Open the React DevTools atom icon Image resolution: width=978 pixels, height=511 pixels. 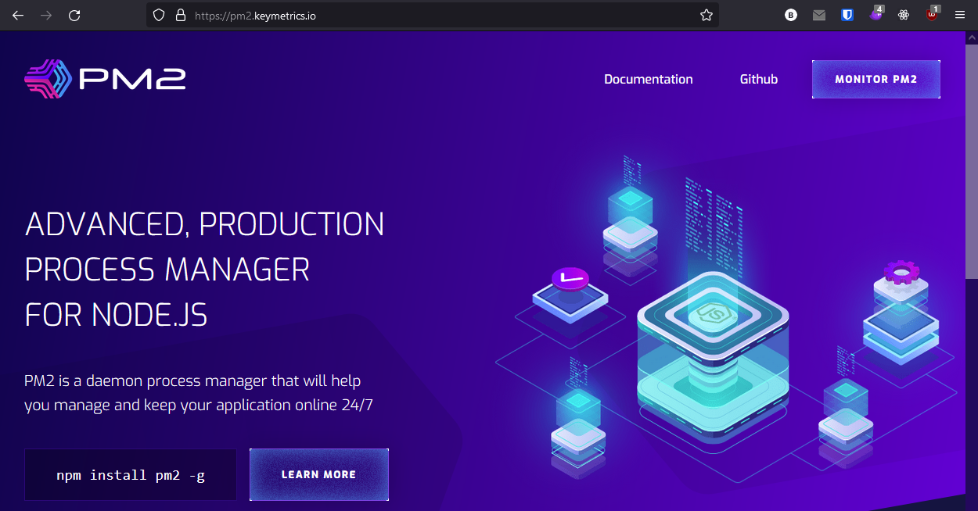point(904,15)
